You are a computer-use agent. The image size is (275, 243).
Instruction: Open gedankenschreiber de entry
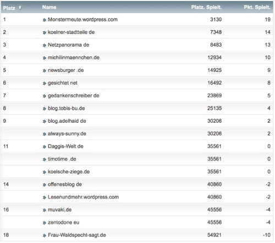[73, 95]
